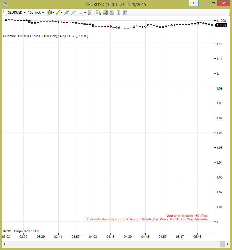Click the 'Your chart is set to 150 | Tick' warning
The height and width of the screenshot is (250, 232).
[x=187, y=216]
